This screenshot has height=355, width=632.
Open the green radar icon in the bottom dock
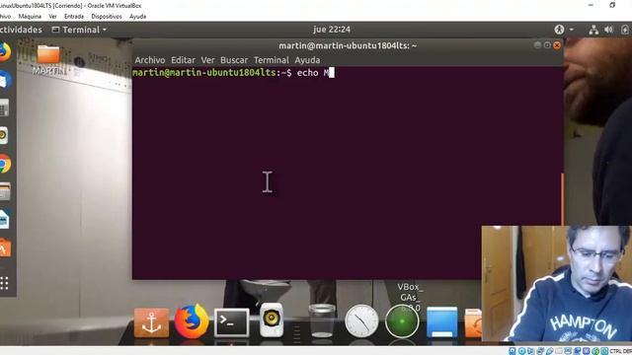tap(402, 321)
